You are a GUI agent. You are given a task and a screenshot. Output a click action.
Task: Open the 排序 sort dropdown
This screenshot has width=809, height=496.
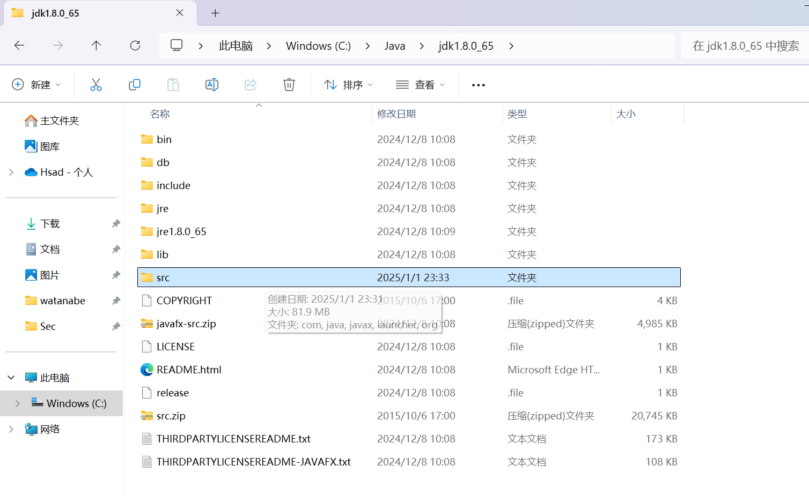348,85
